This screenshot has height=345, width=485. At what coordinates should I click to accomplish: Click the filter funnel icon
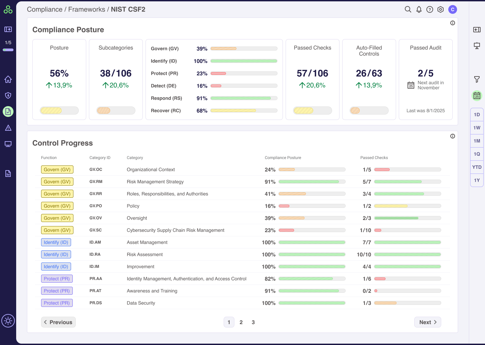(477, 80)
